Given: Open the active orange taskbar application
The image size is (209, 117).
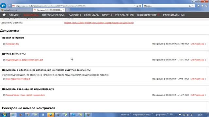Looking at the screenshot, I should coord(51,115).
